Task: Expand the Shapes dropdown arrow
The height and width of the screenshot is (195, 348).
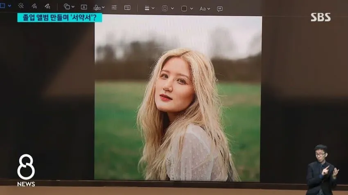Action: 73,7
